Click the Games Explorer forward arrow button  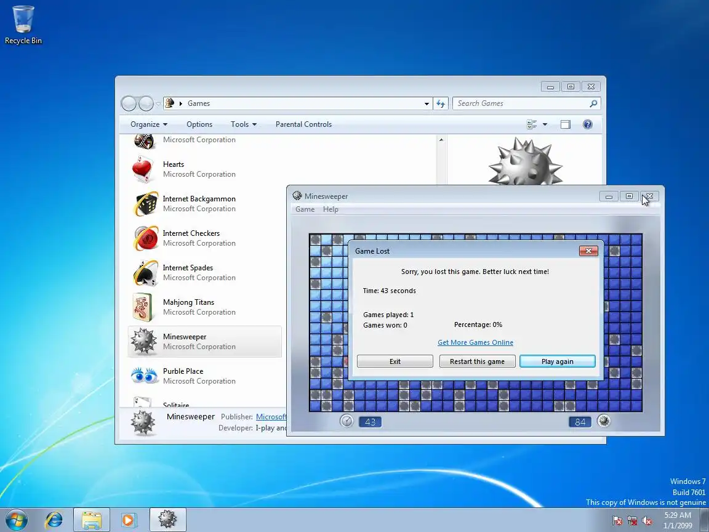tap(146, 103)
